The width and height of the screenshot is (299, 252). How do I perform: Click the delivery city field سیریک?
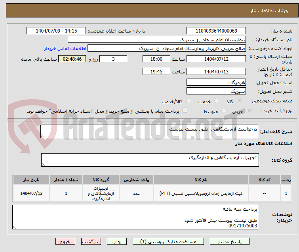click(x=216, y=91)
